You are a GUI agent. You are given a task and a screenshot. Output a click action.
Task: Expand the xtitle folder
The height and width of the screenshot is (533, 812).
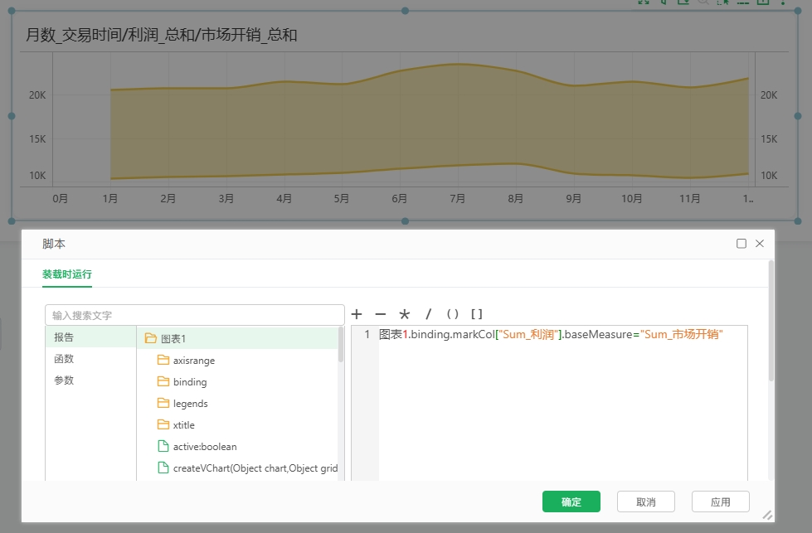pyautogui.click(x=184, y=425)
